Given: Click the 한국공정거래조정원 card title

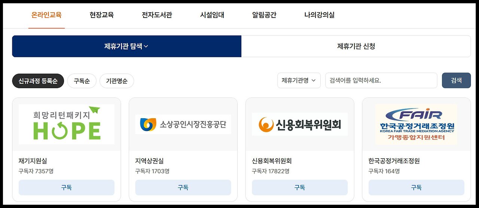Looking at the screenshot, I should pyautogui.click(x=394, y=161).
